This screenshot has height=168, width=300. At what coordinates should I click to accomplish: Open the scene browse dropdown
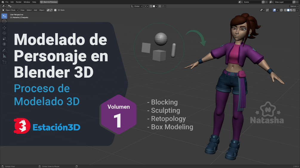click(241, 2)
